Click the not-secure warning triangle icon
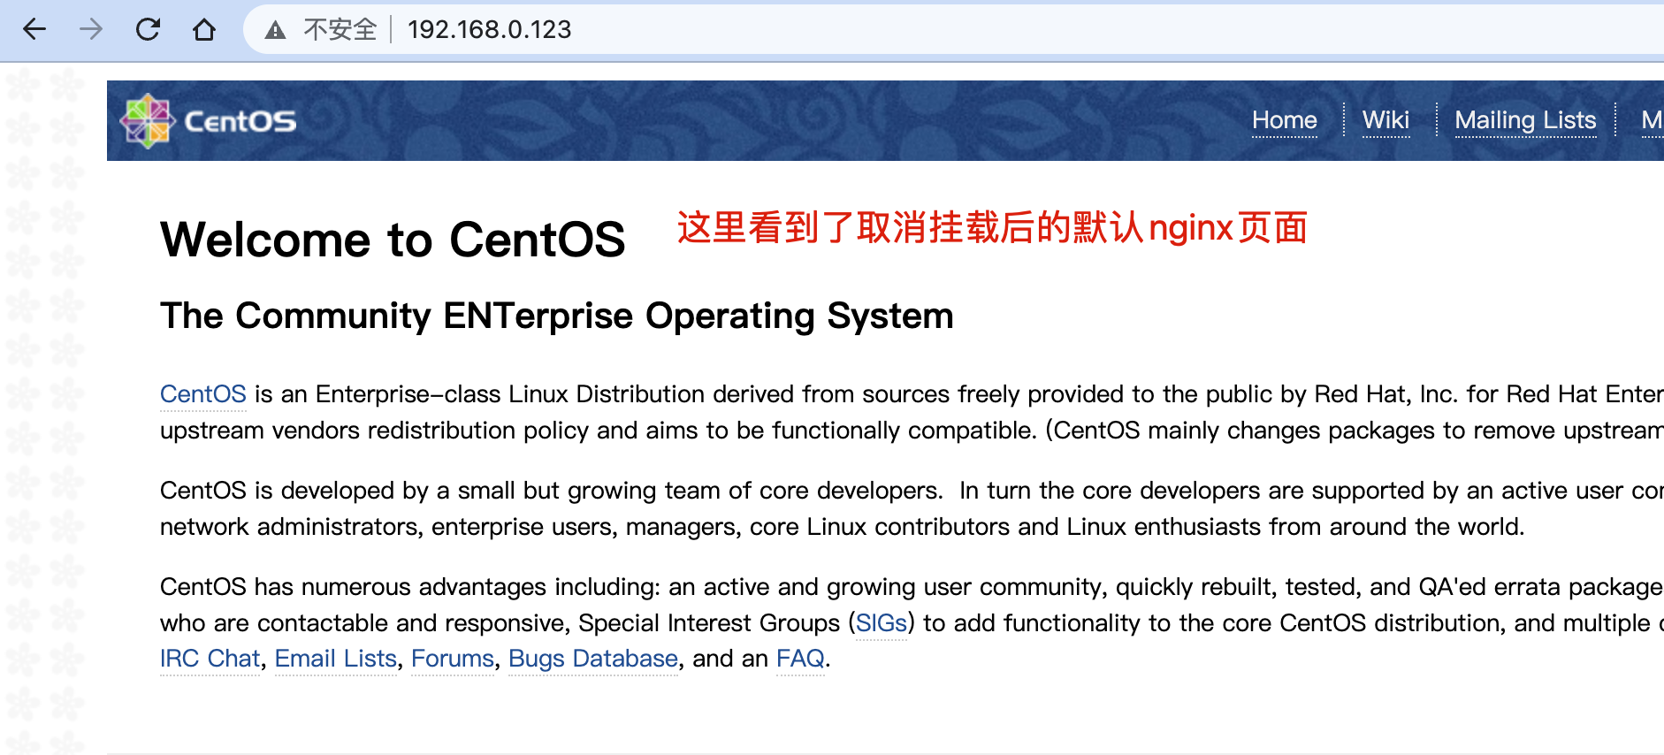 [x=275, y=30]
